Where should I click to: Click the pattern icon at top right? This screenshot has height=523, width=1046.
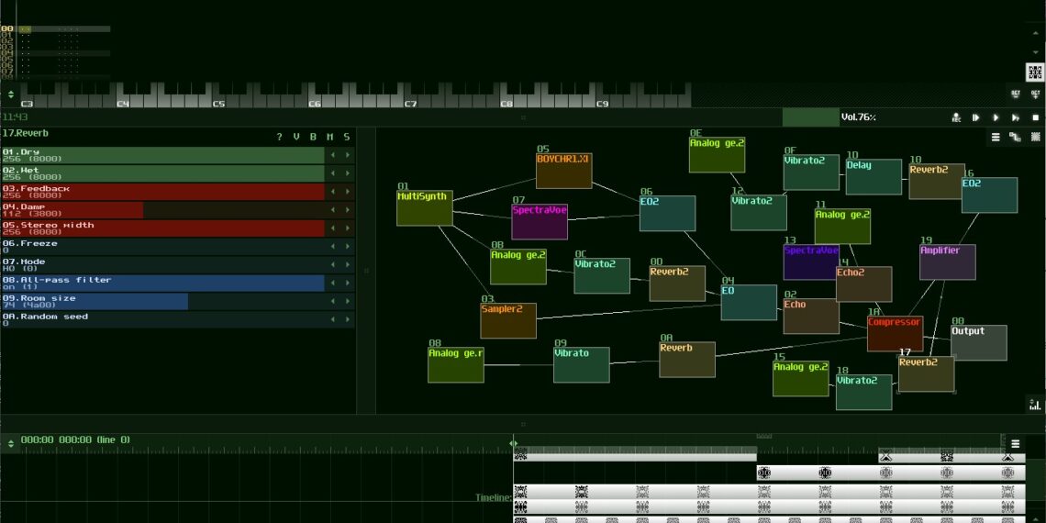(x=1035, y=72)
